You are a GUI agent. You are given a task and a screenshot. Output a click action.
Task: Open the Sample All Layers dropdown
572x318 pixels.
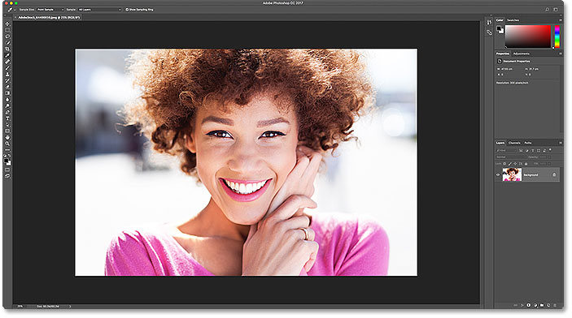pyautogui.click(x=99, y=10)
